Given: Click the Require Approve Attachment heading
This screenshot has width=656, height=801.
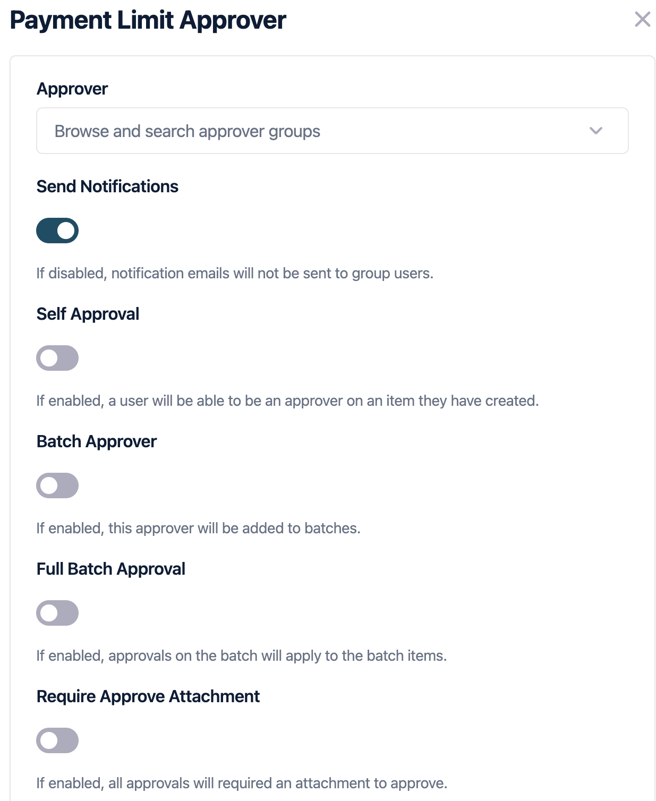Looking at the screenshot, I should click(148, 696).
